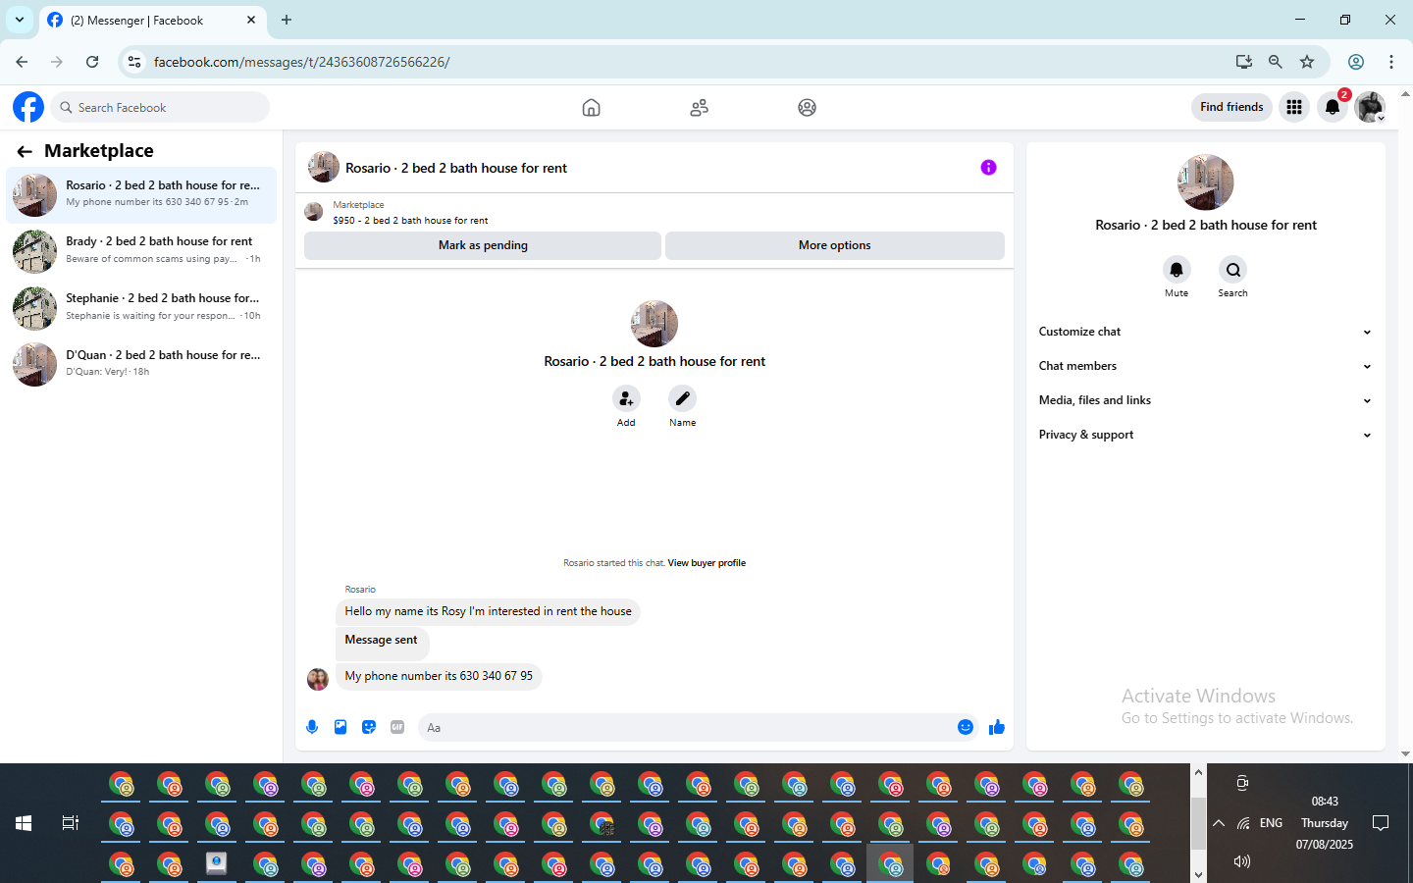Click the message 'My phone number its 630 340 67 95'
The width and height of the screenshot is (1413, 883).
(x=439, y=676)
